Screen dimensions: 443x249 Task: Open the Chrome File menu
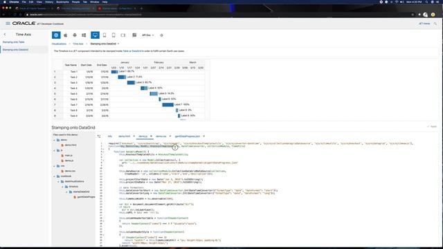[x=24, y=2]
